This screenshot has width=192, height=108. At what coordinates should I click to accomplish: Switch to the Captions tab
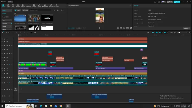34,6
